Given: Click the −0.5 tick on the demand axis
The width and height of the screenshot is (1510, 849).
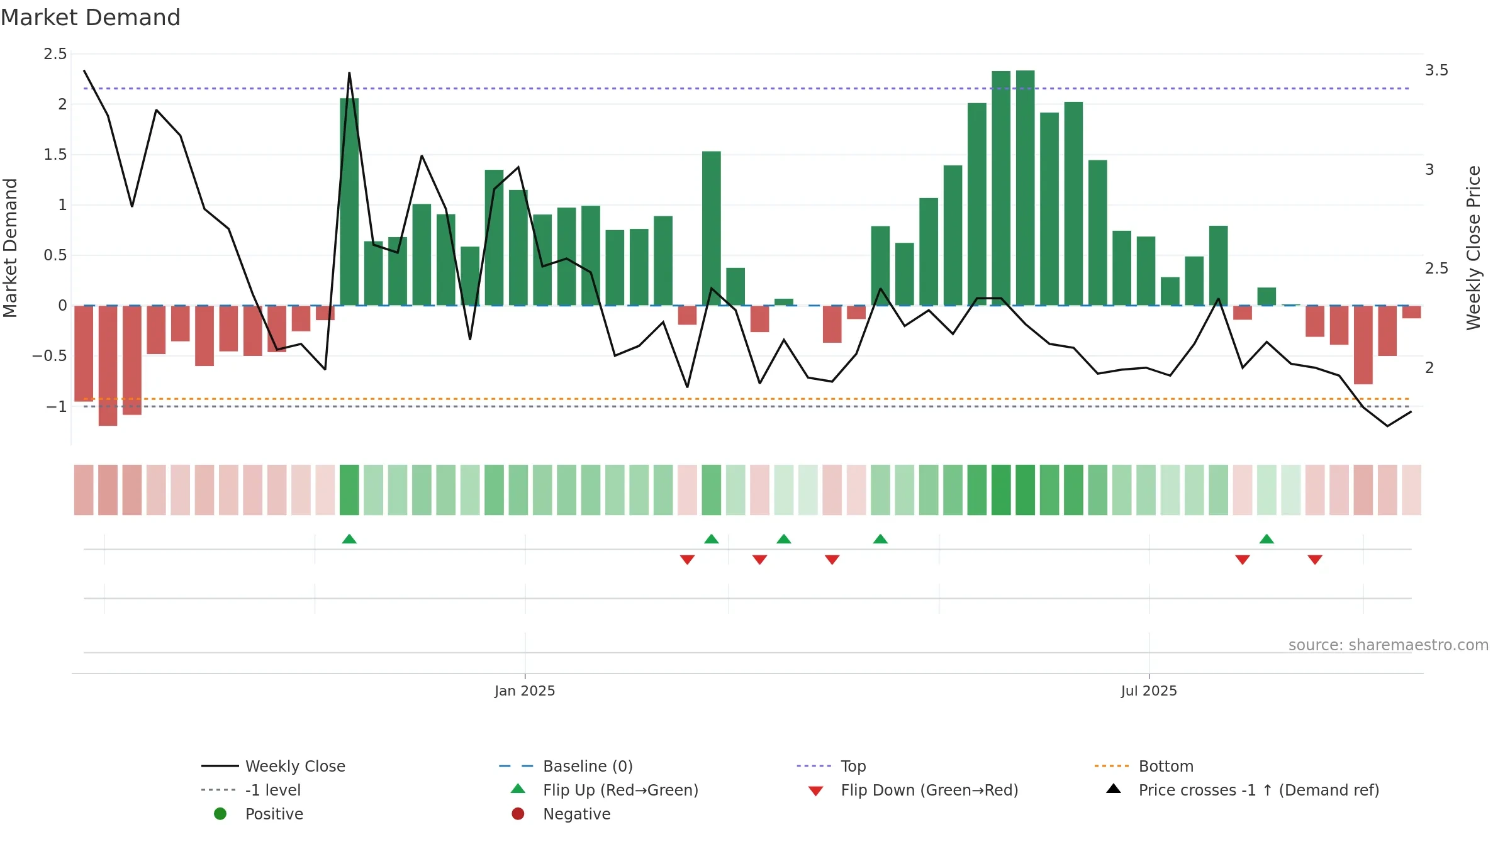Looking at the screenshot, I should click(49, 356).
